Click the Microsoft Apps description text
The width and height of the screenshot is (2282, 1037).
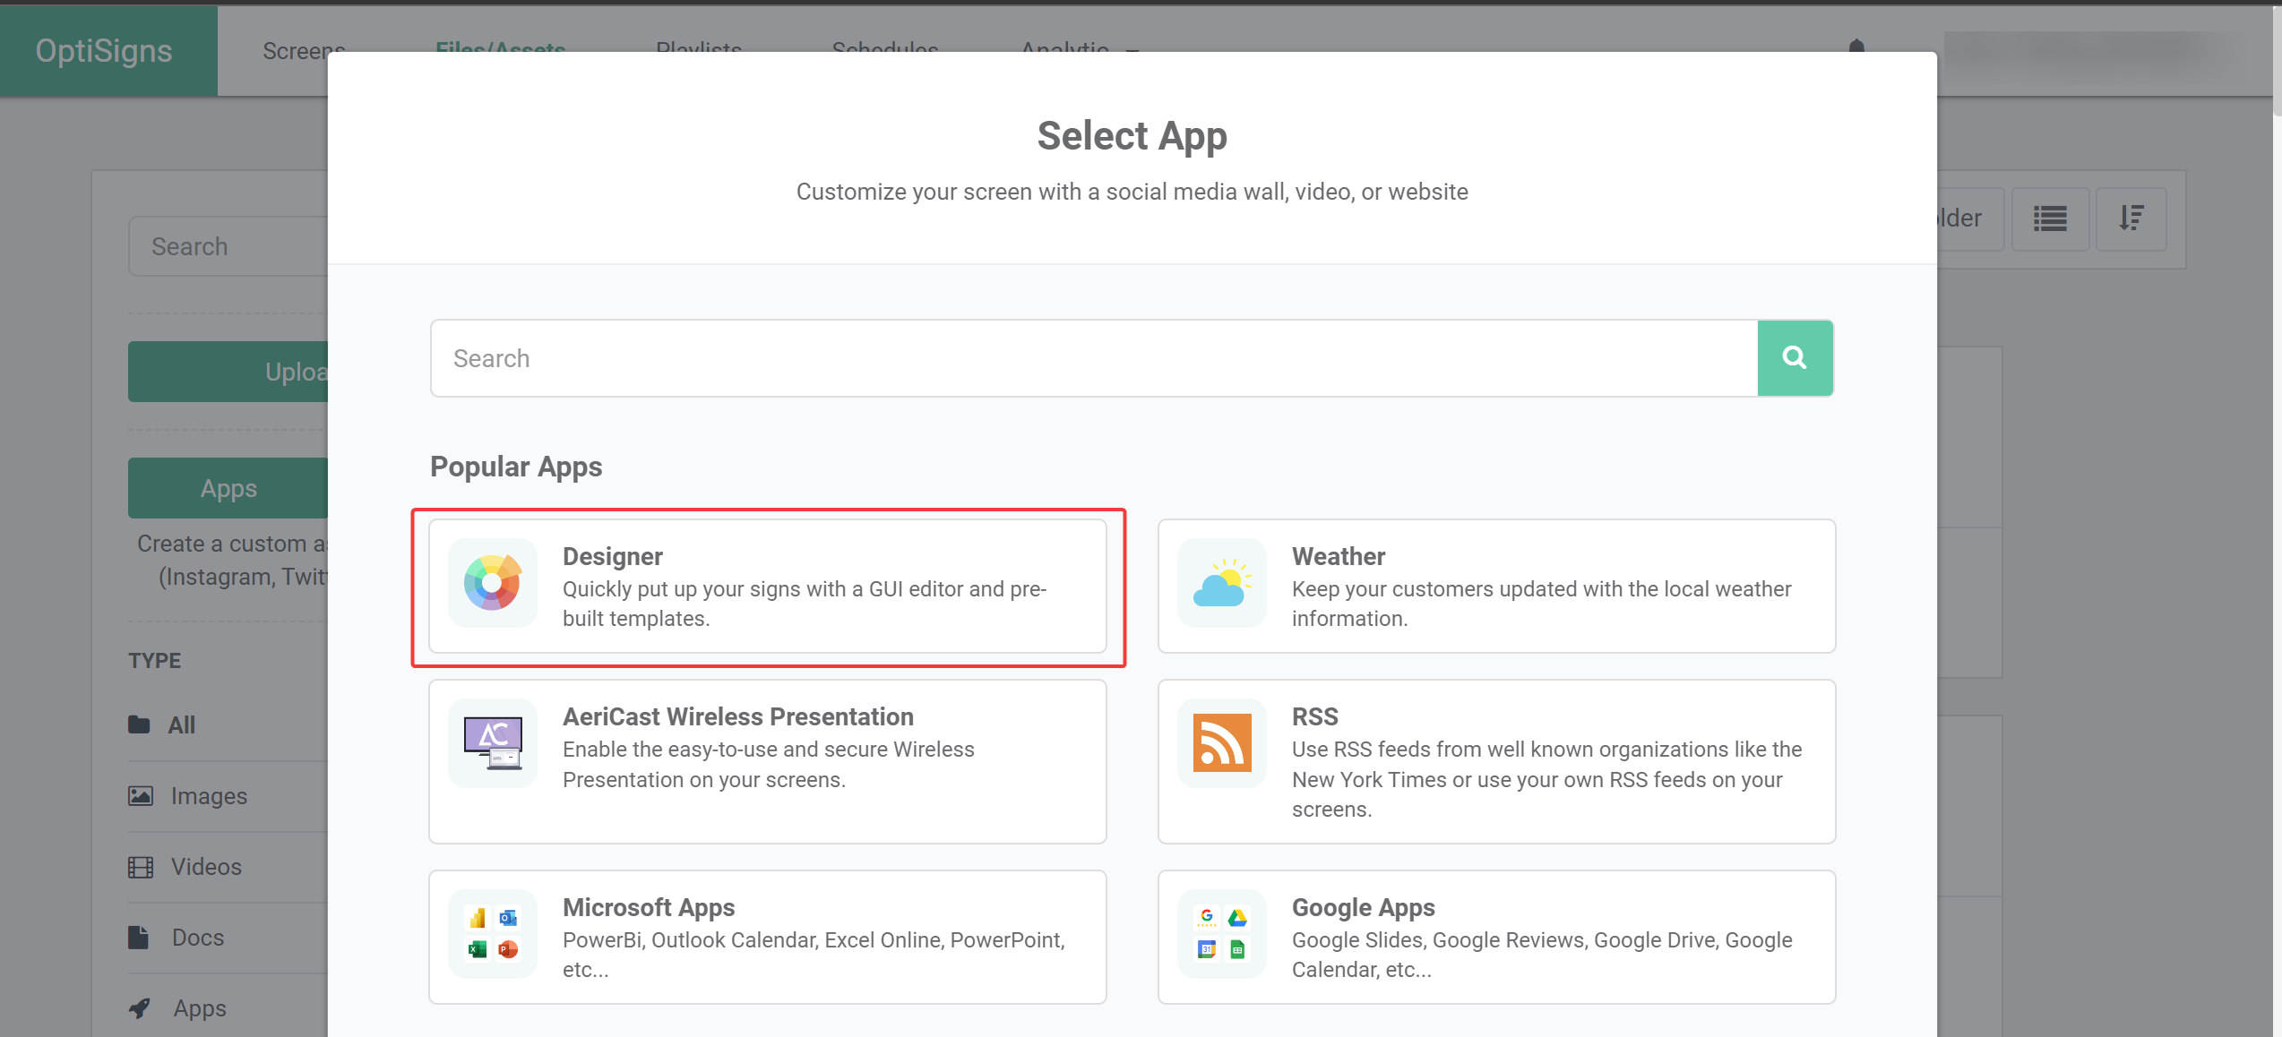pos(814,955)
